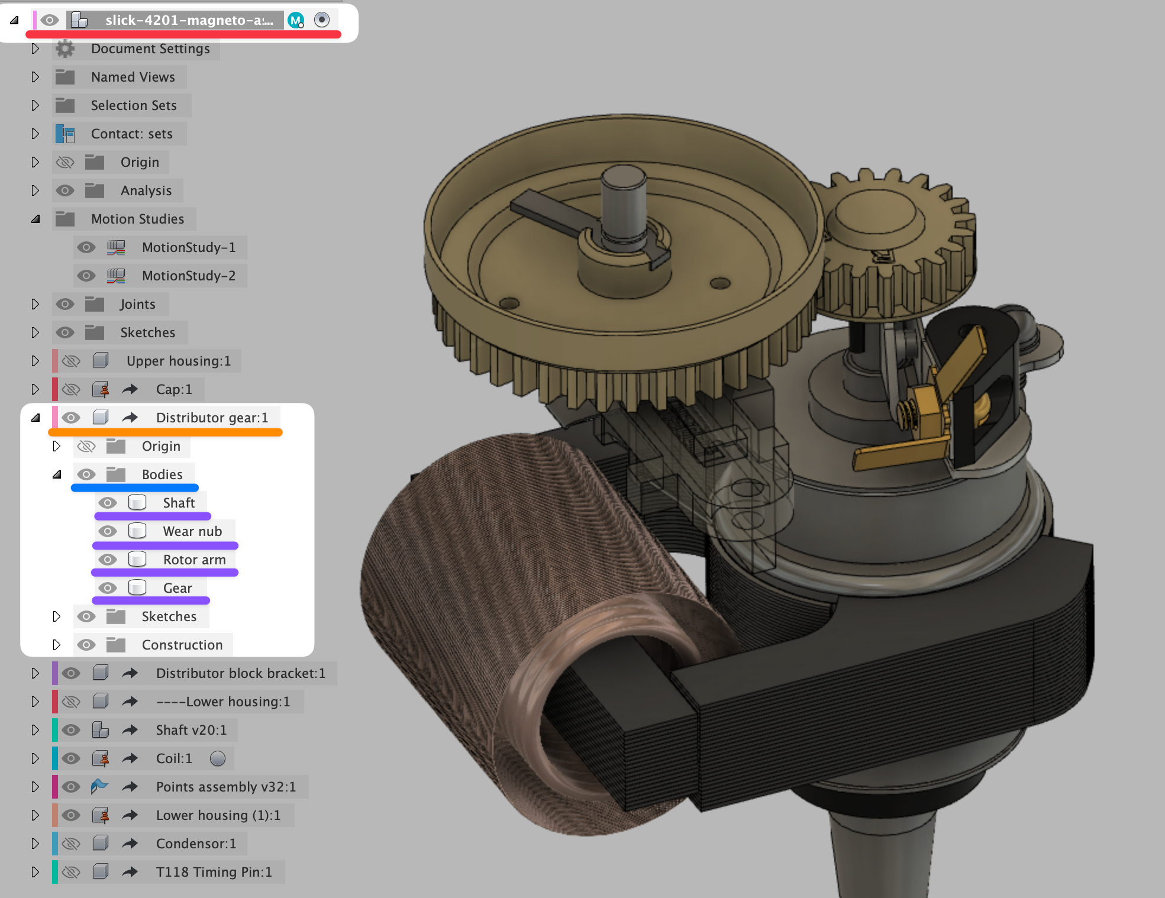Screen dimensions: 1165x898
Task: Open MotionStudy-2 in Motion Studies
Action: click(188, 276)
